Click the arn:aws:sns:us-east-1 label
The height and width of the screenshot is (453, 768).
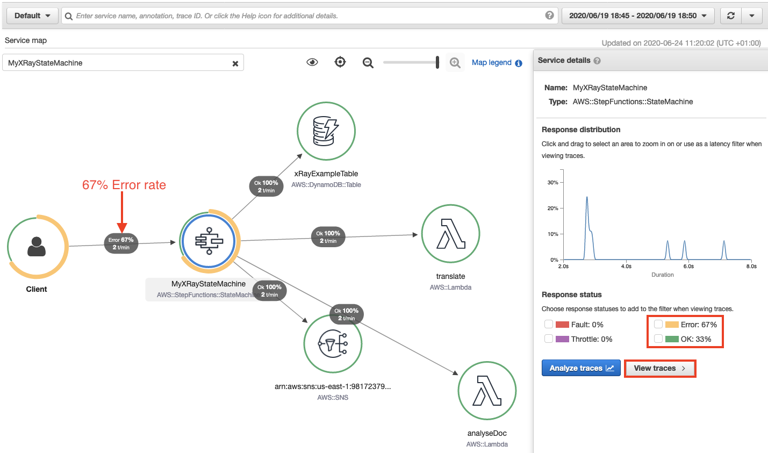(333, 386)
